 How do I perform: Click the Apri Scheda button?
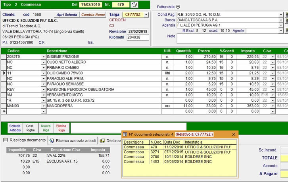(x=67, y=15)
